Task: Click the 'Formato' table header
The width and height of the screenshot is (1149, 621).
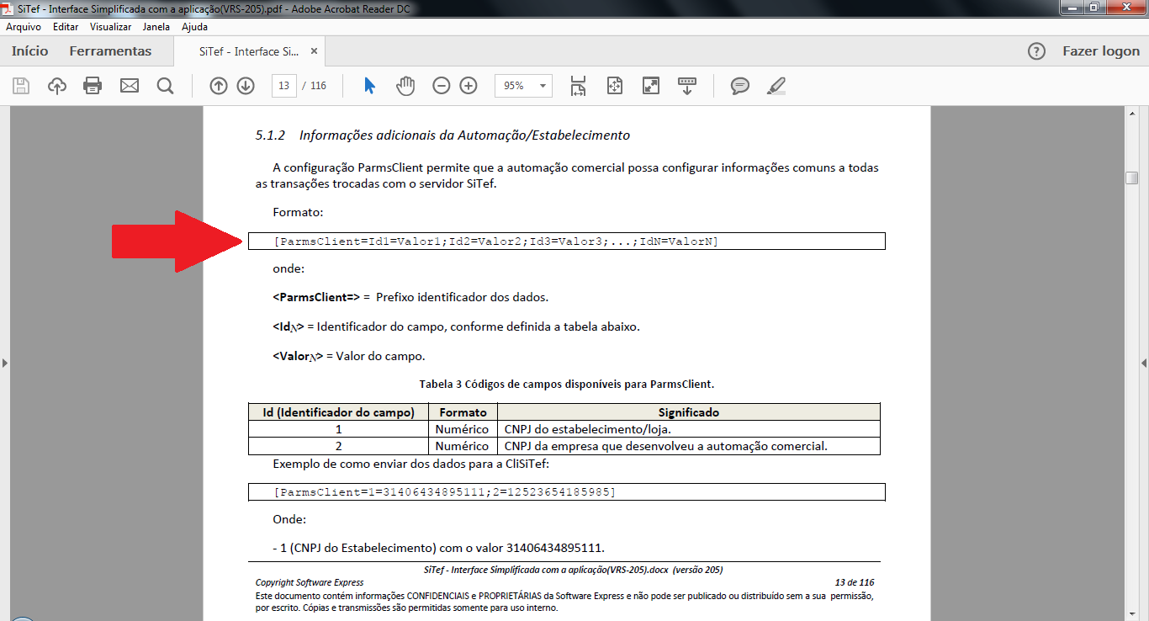Action: coord(463,412)
